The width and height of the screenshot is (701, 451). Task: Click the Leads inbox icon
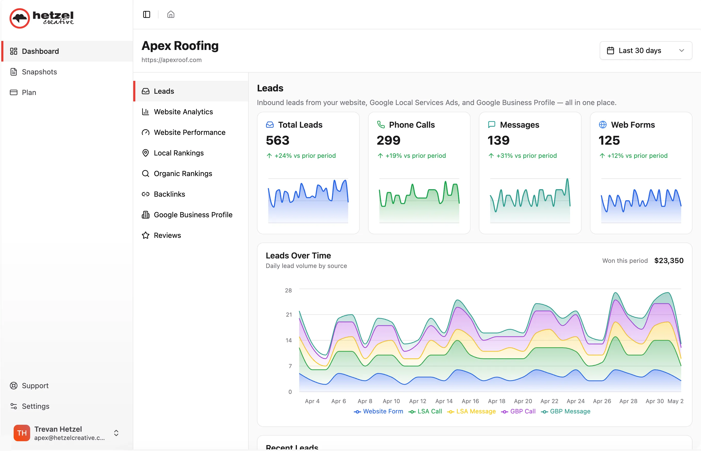click(145, 91)
